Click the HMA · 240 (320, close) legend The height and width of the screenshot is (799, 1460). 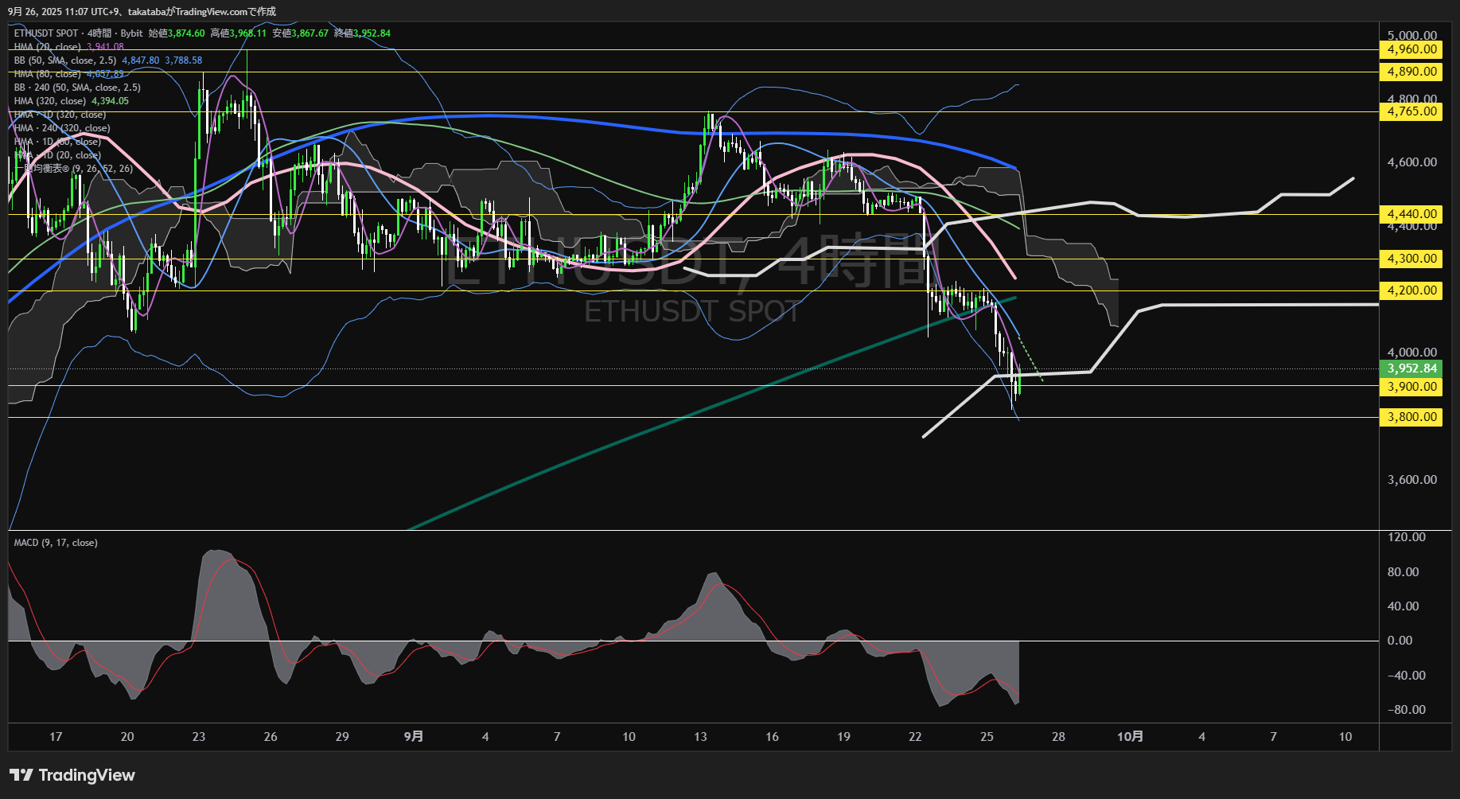pos(62,128)
